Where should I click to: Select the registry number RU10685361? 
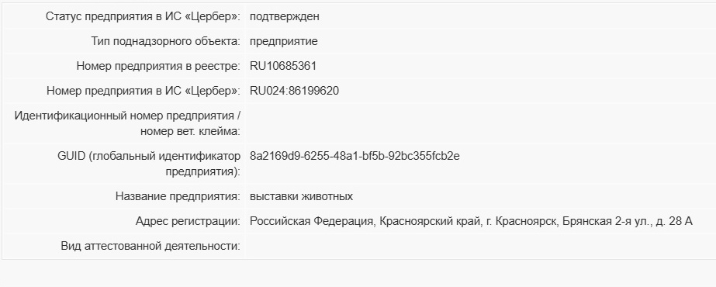(283, 66)
